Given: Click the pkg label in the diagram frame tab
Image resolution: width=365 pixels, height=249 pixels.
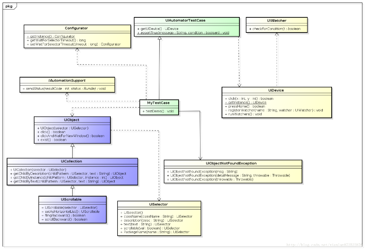Looking at the screenshot, I should (x=9, y=6).
